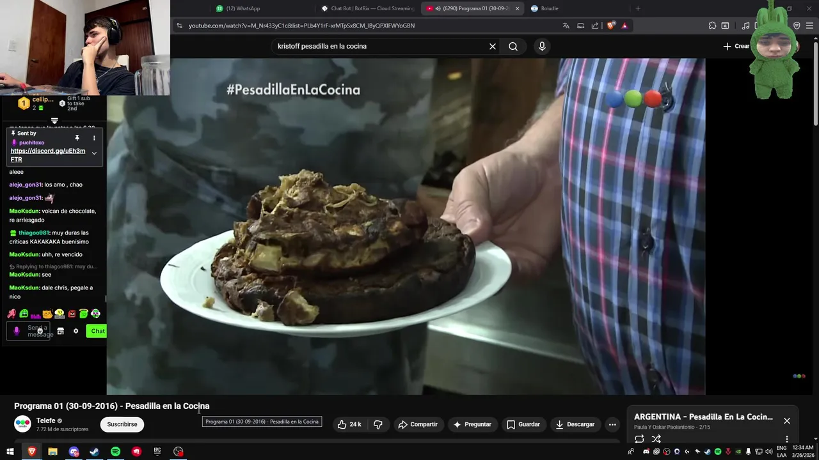Clear the YouTube search box text
The image size is (819, 460).
click(493, 46)
